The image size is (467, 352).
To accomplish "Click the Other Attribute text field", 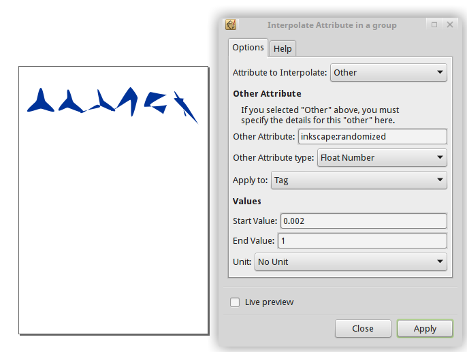I will pyautogui.click(x=372, y=136).
